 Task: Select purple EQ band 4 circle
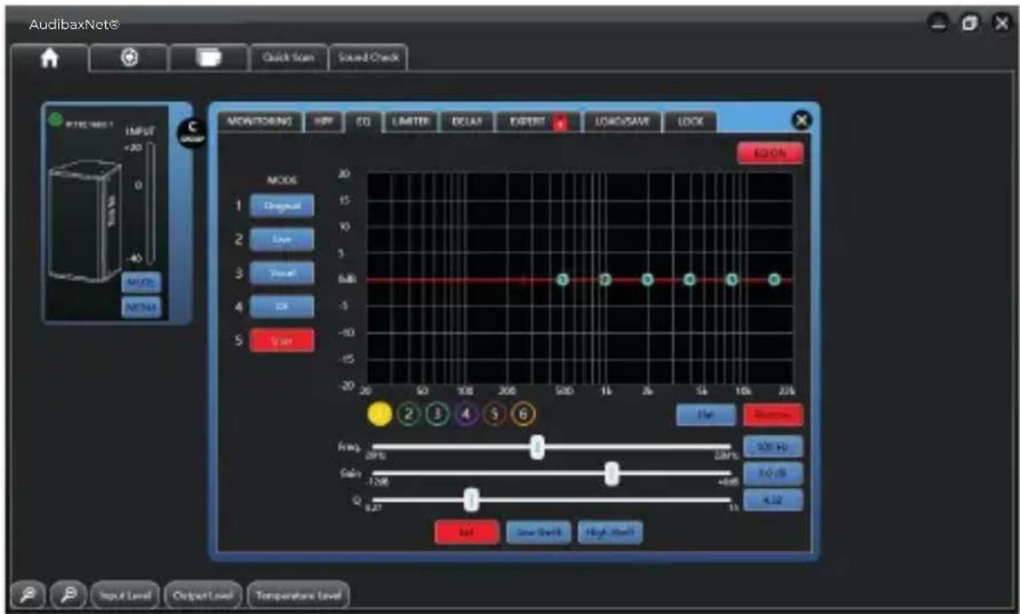466,414
